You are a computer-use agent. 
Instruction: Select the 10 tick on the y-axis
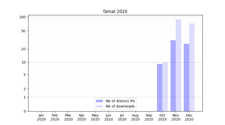(x=24, y=62)
